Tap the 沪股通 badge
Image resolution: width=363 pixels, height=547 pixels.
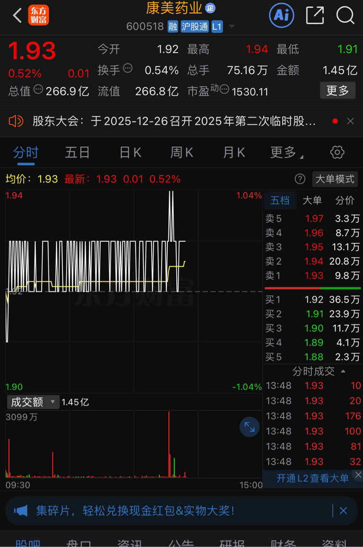(x=195, y=26)
